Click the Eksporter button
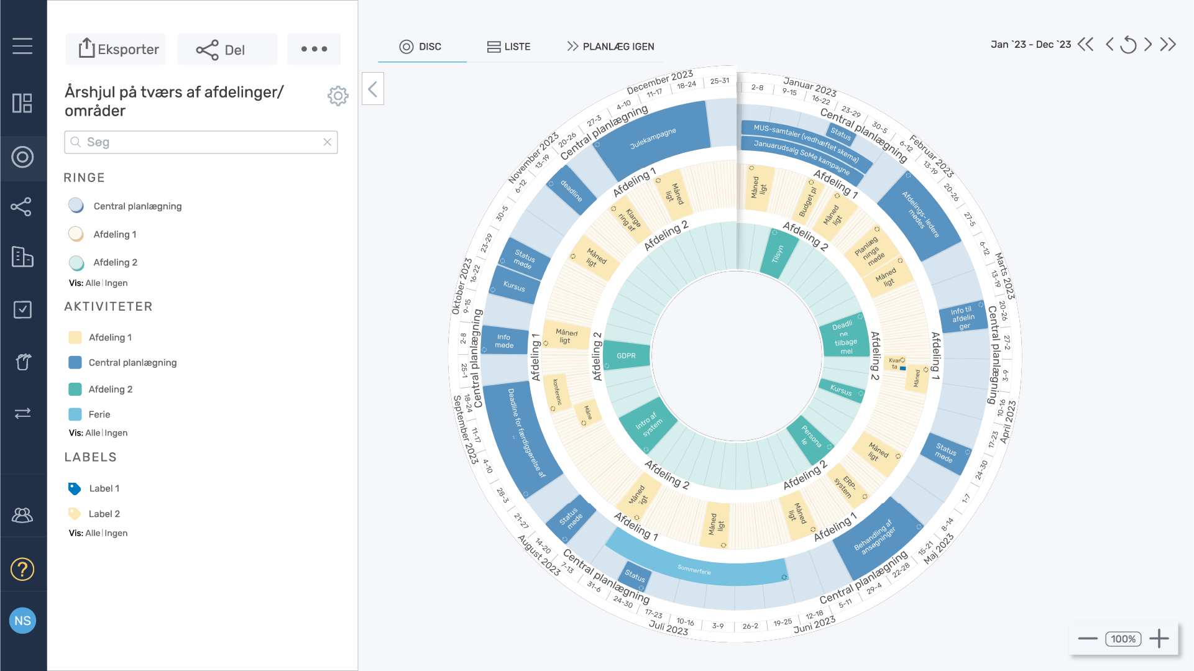Screen dimensions: 1194x671 coord(116,49)
